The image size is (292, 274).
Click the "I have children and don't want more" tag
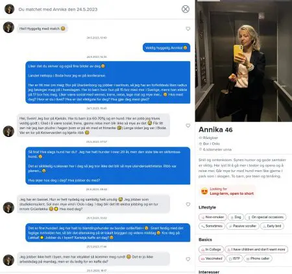click(256, 249)
